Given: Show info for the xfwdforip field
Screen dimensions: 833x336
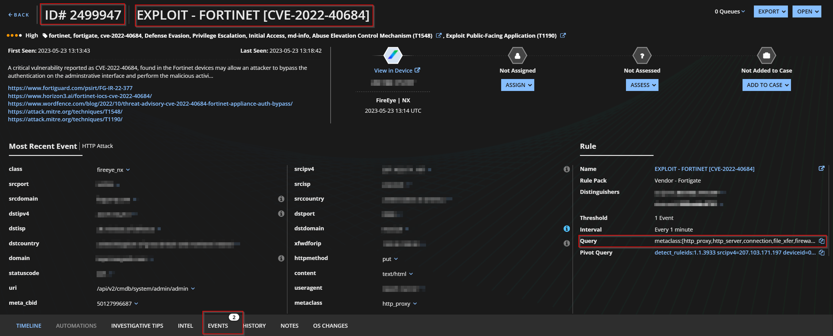Looking at the screenshot, I should tap(566, 243).
